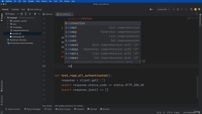Open the Edit menu
Image resolution: width=202 pixels, height=114 pixels.
[x=20, y=1]
